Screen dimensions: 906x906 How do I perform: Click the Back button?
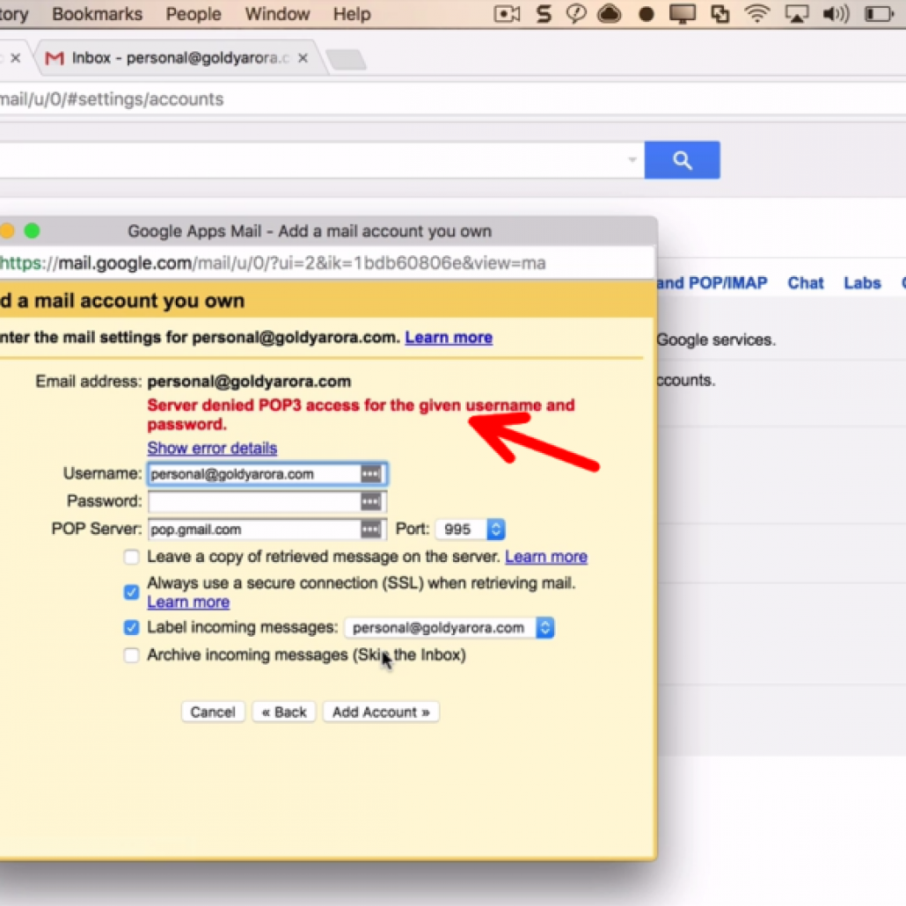[x=284, y=712]
